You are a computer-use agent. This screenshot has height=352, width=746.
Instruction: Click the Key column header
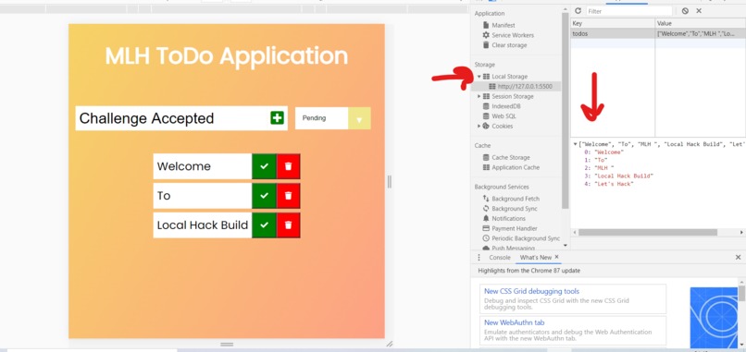pos(613,23)
